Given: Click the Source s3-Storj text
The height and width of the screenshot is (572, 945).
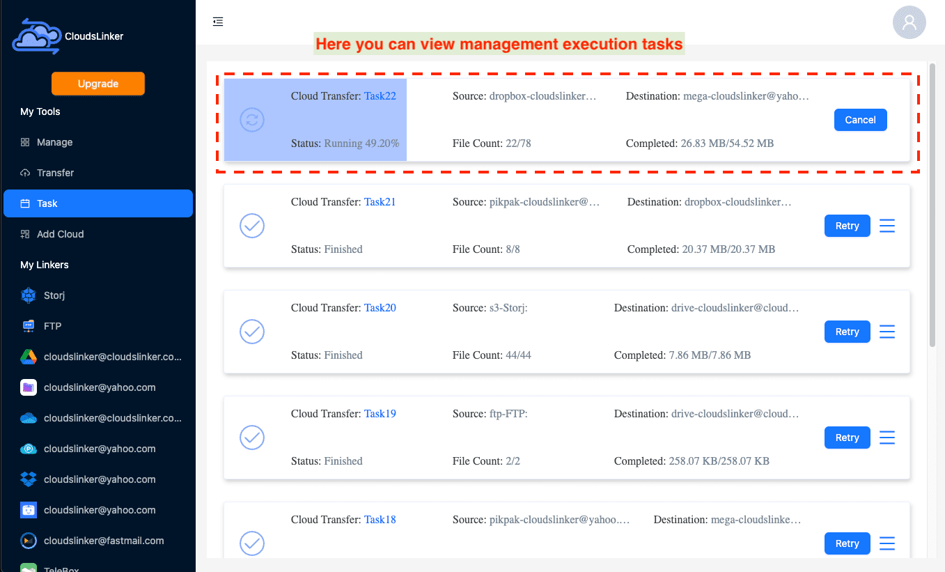Looking at the screenshot, I should (490, 308).
